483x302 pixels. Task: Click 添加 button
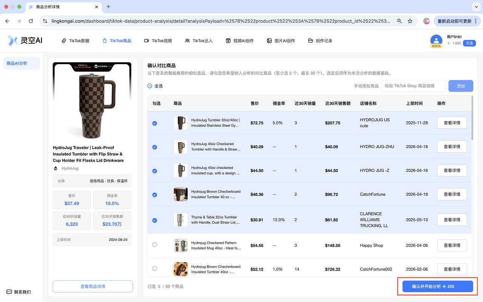click(461, 86)
